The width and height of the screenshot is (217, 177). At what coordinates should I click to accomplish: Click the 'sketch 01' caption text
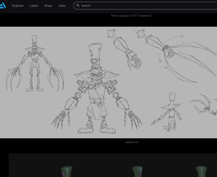coord(132,142)
